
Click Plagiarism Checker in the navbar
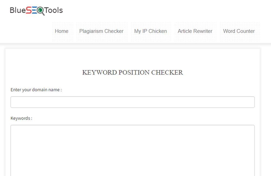pyautogui.click(x=101, y=31)
